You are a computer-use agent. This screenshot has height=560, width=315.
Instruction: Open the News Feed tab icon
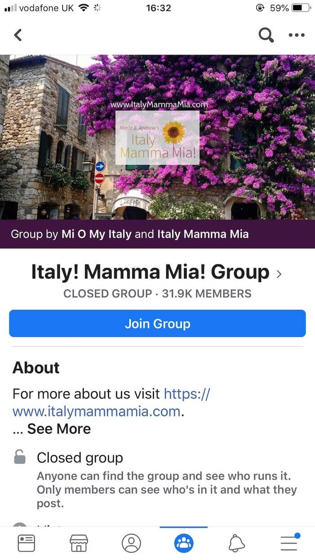[26, 543]
